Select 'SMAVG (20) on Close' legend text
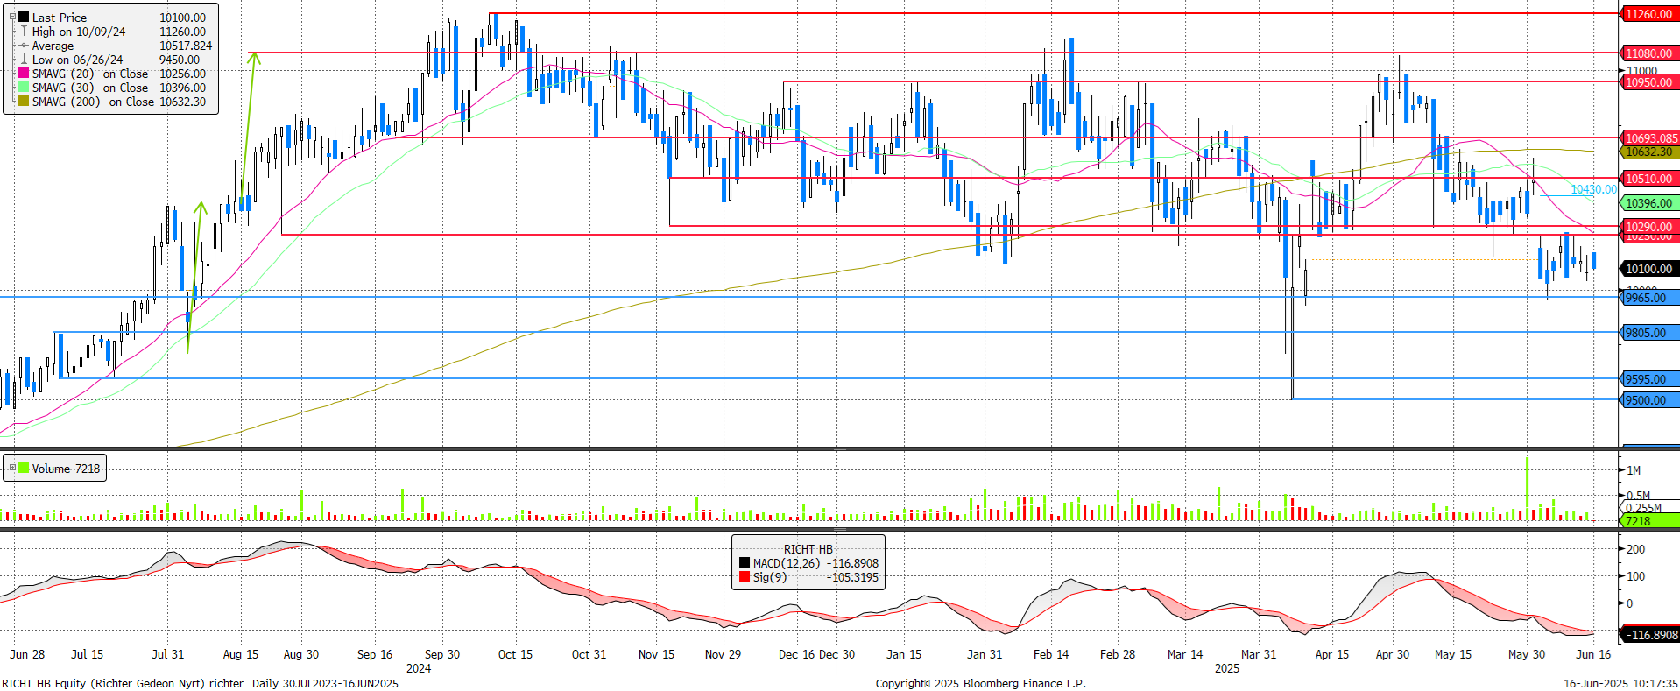The image size is (1680, 691). click(x=90, y=74)
